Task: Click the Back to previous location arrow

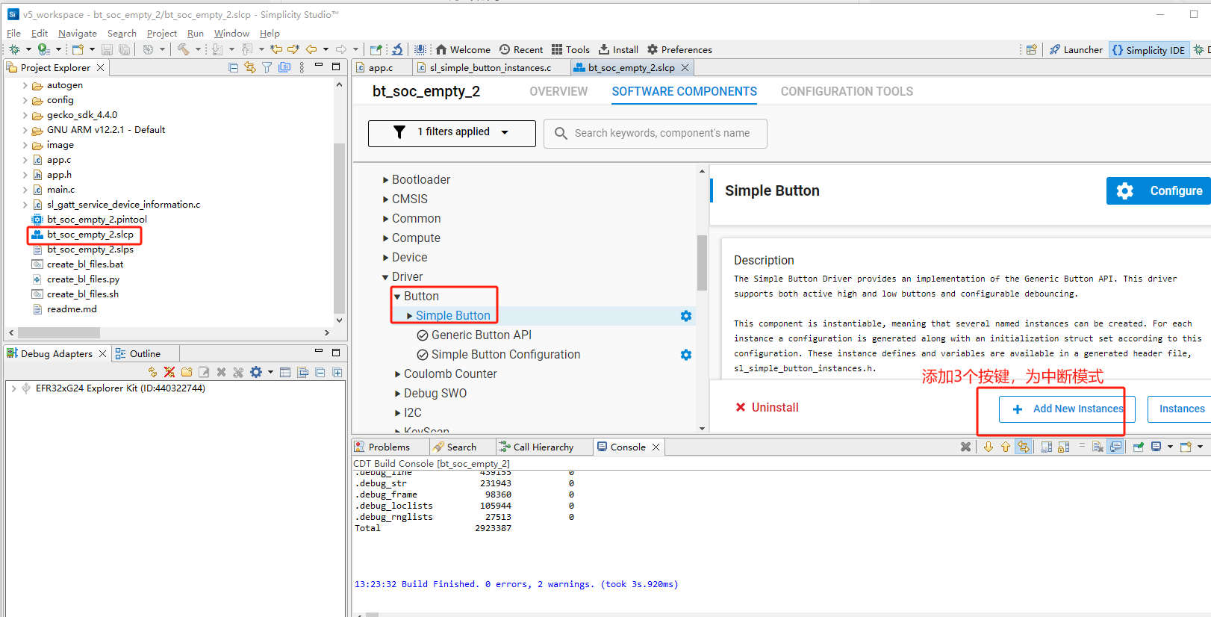Action: 311,49
